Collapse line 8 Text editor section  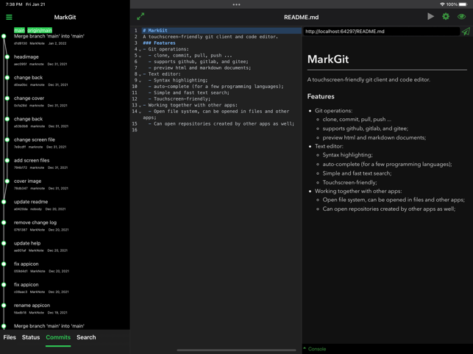140,74
